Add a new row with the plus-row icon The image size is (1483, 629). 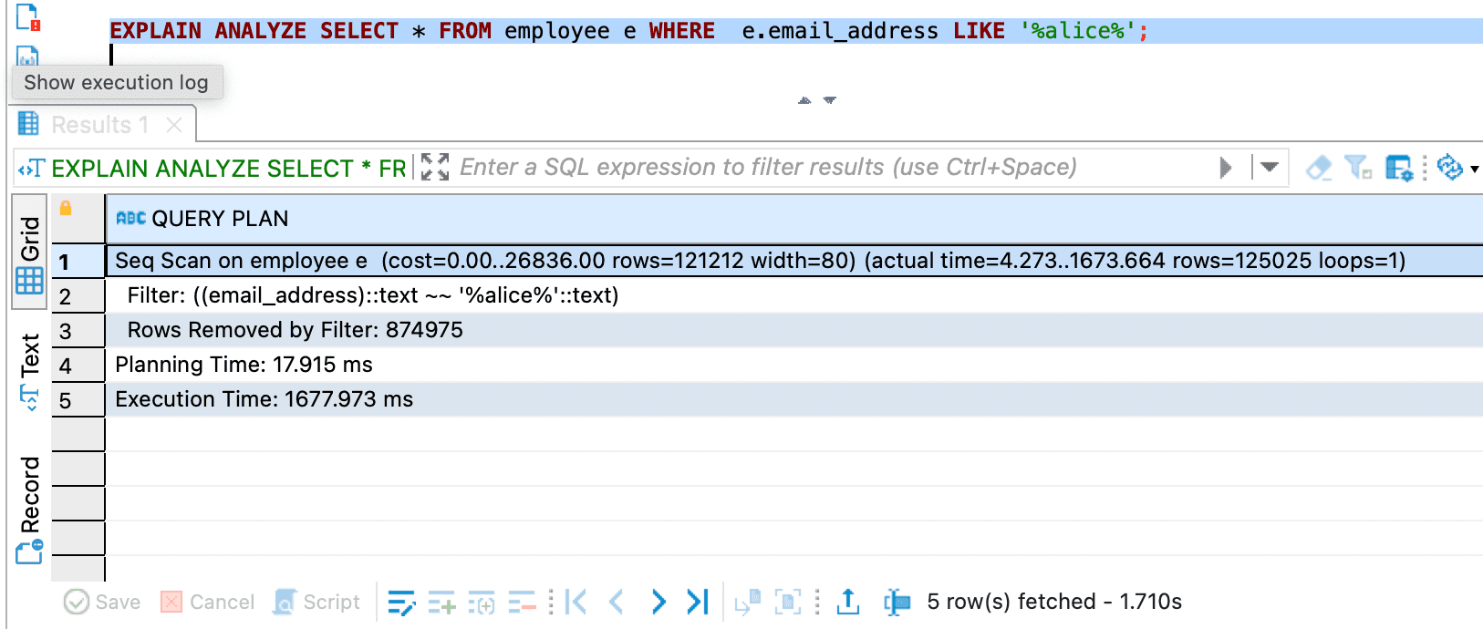tap(442, 602)
